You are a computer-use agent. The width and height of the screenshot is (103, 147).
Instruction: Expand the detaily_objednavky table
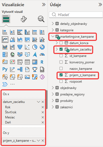coord(53,24)
